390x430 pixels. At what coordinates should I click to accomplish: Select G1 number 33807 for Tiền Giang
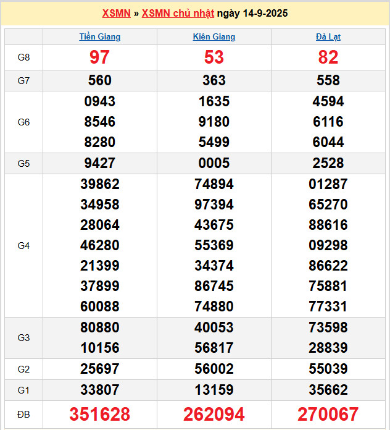tap(100, 390)
